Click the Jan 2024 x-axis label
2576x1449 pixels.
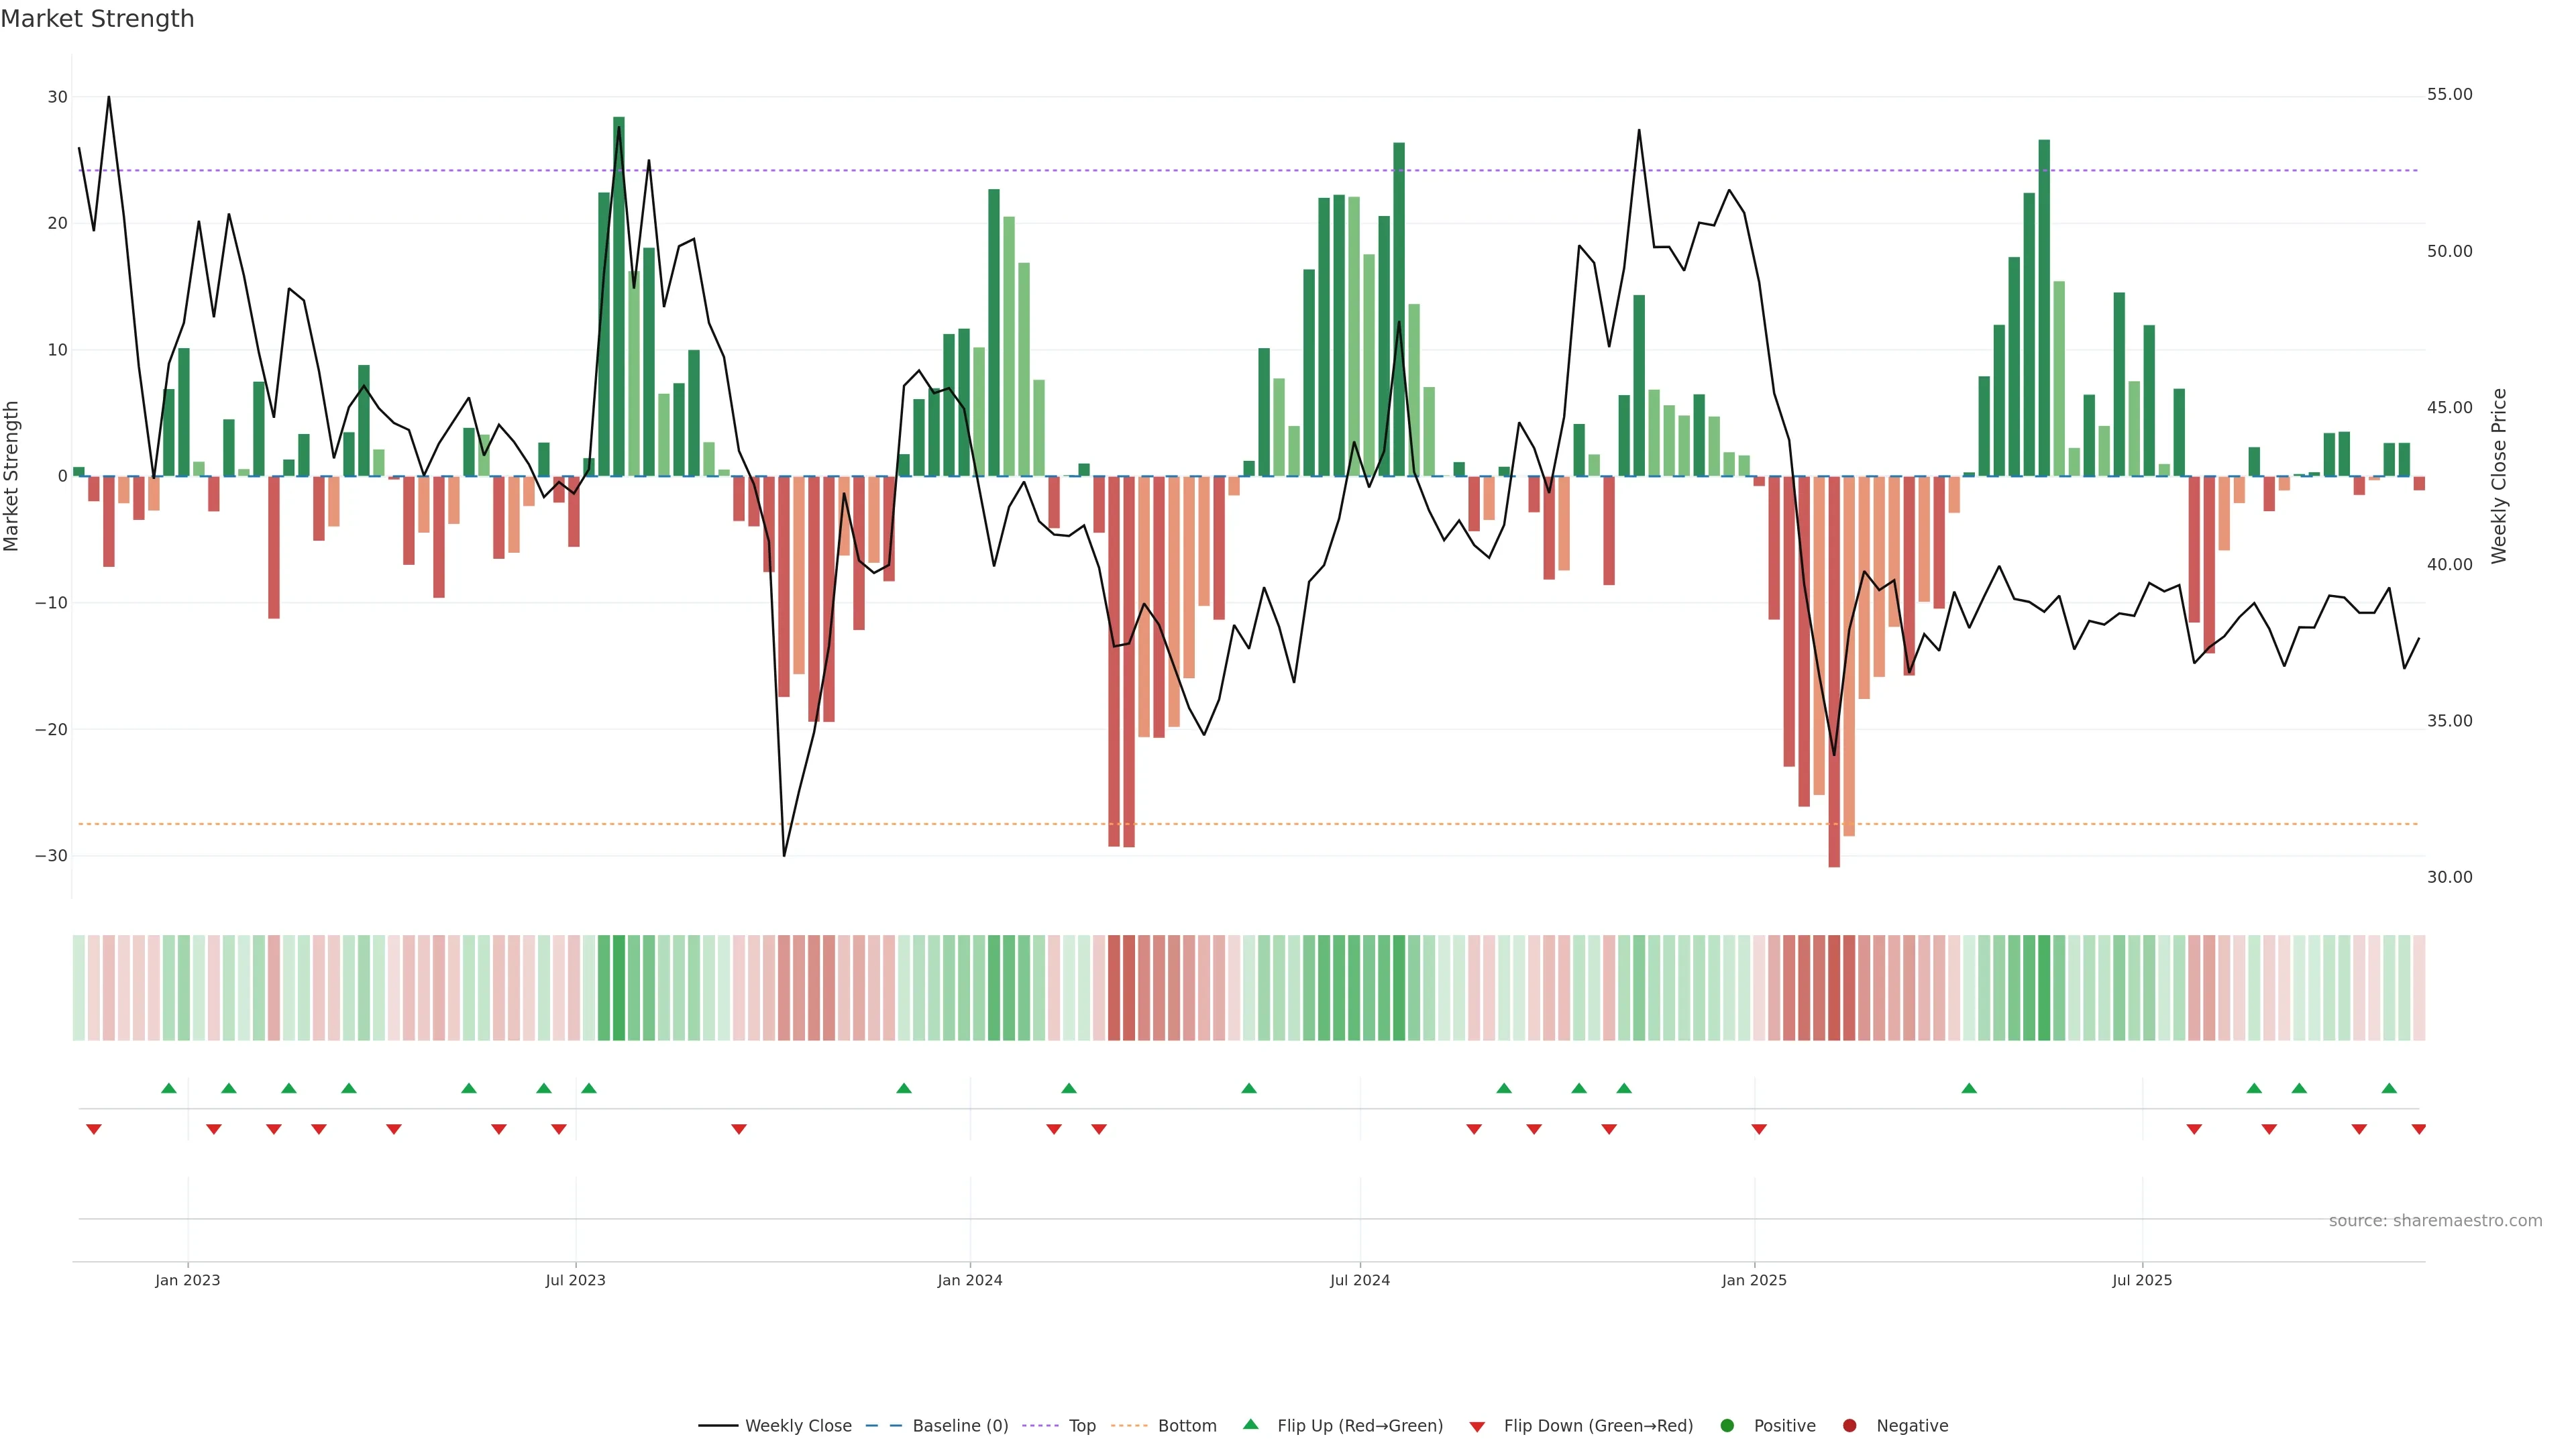click(969, 1280)
